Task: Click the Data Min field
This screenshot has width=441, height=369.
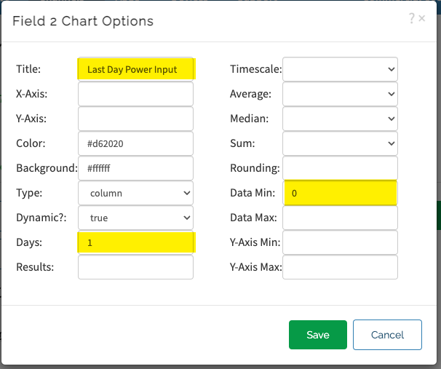Action: click(340, 193)
